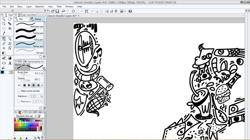250x140 pixels.
Task: Select the Operation object tool
Action: 4,24
